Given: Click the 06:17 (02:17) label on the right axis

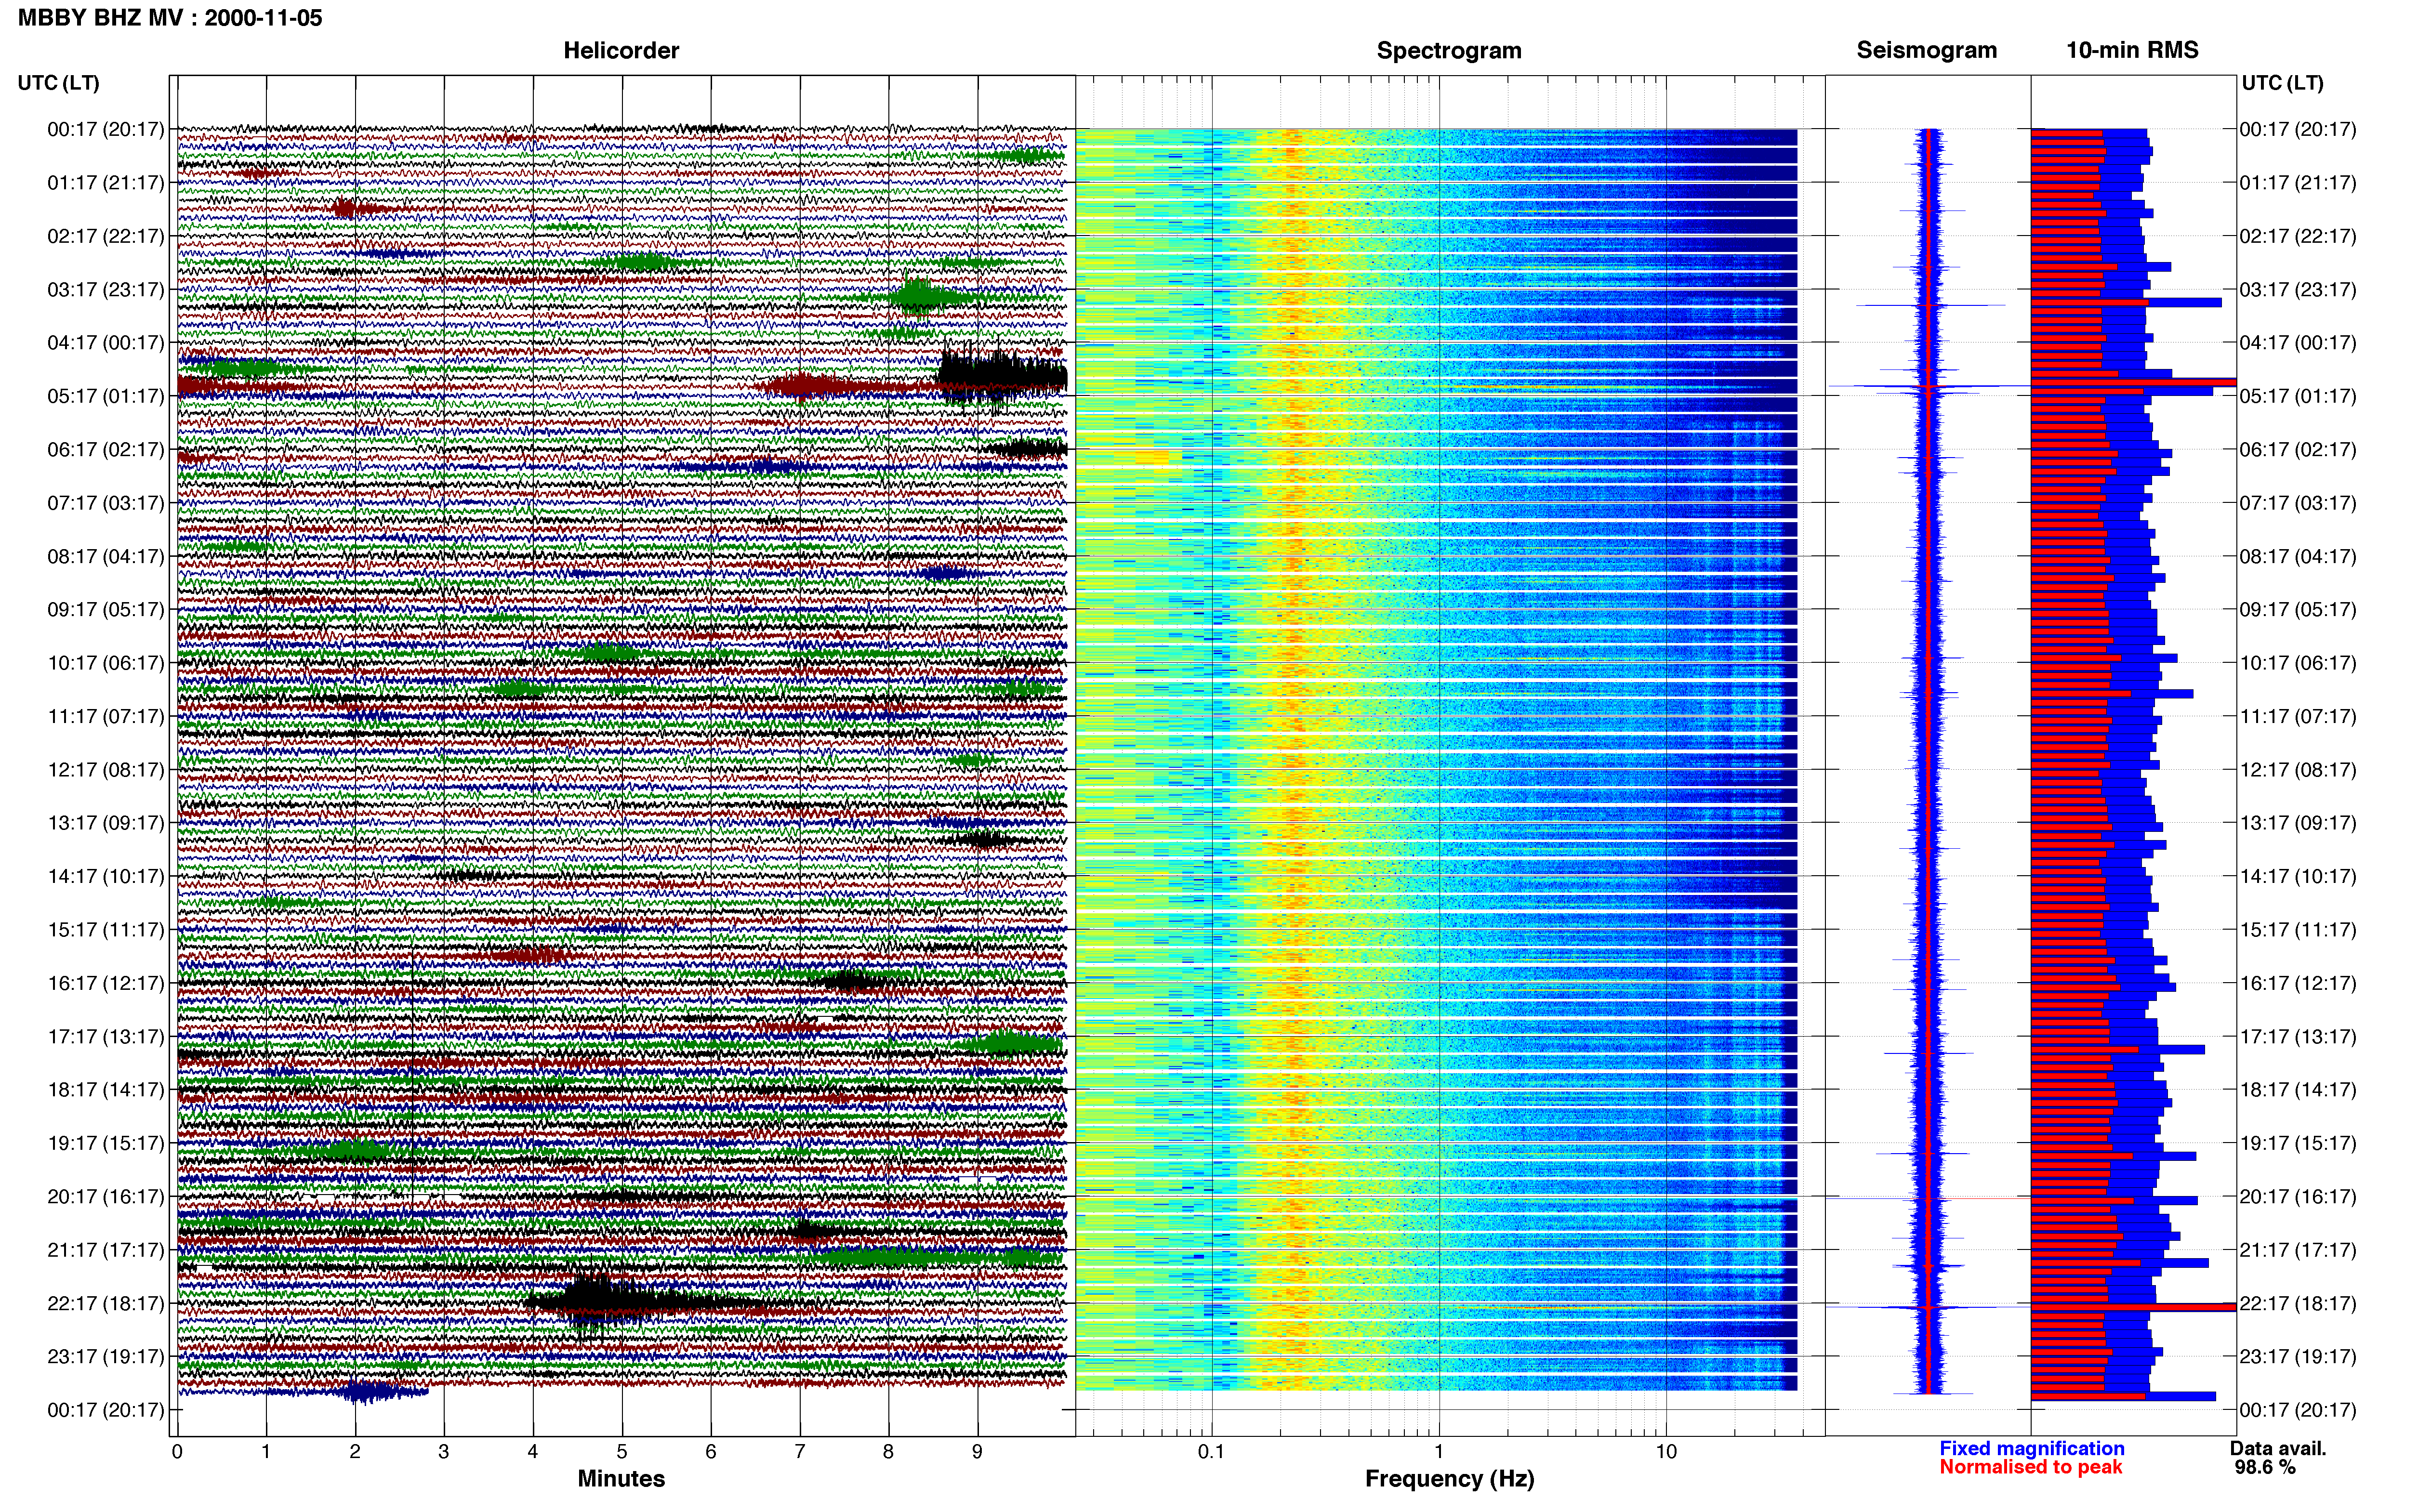Looking at the screenshot, I should pyautogui.click(x=2298, y=449).
